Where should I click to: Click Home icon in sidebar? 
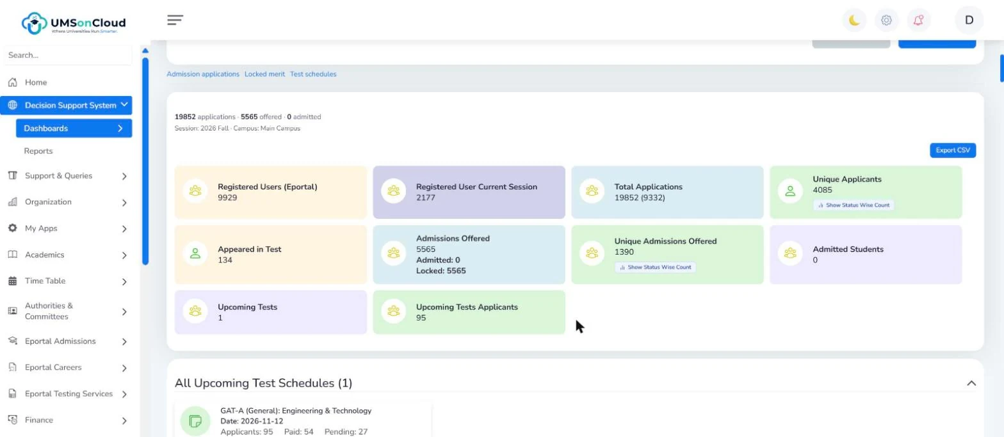[12, 83]
